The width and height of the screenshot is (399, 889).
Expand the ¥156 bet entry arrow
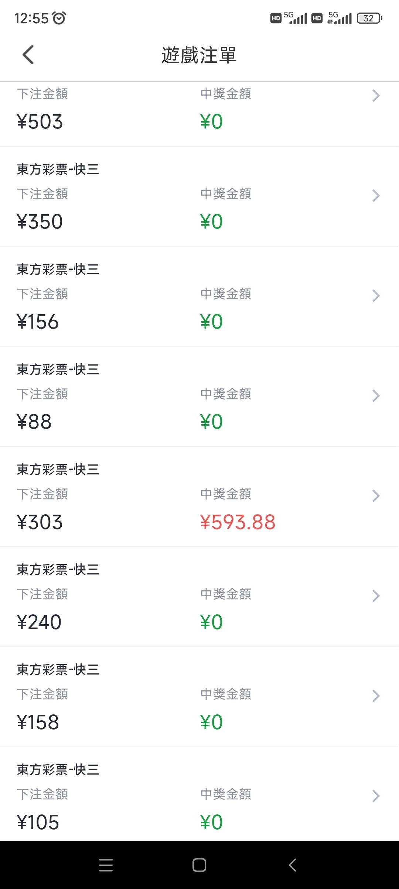tap(376, 296)
